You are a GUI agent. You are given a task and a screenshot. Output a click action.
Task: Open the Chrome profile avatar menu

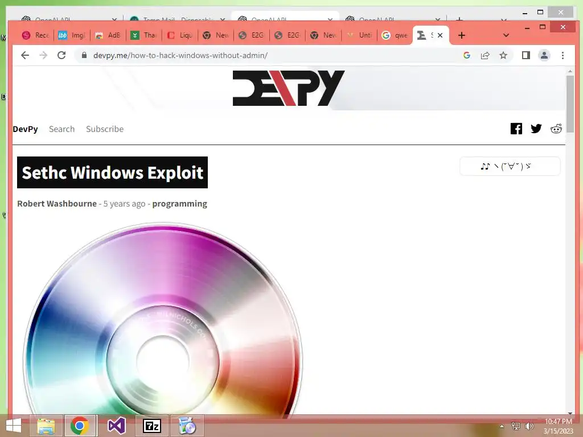point(544,55)
